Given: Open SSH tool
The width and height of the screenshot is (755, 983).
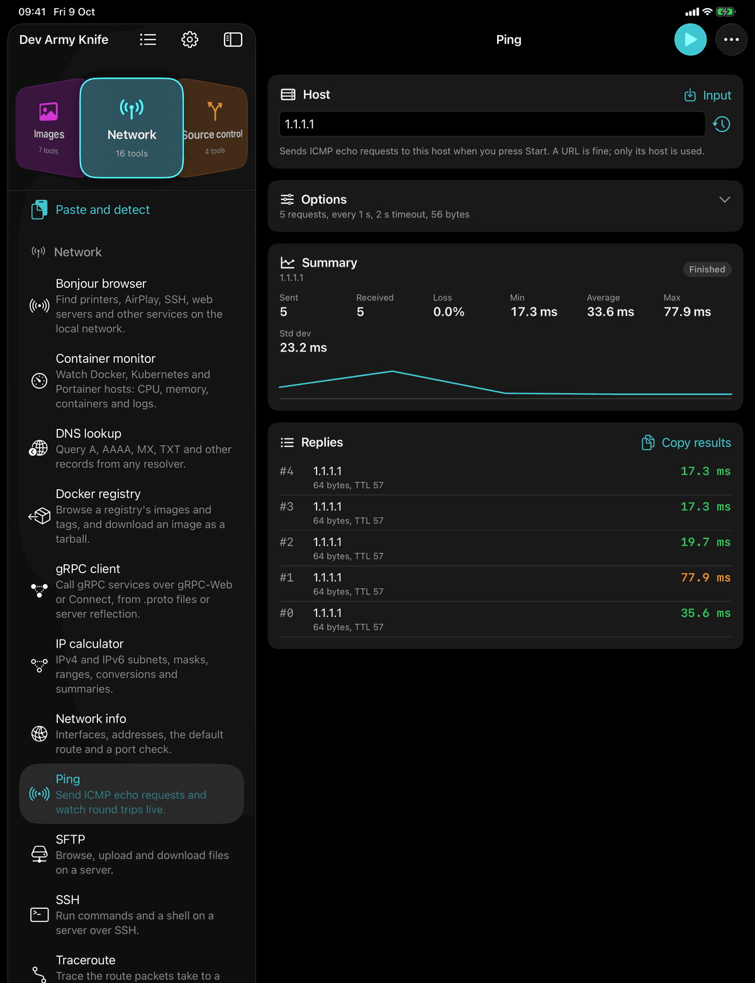Looking at the screenshot, I should pos(131,914).
